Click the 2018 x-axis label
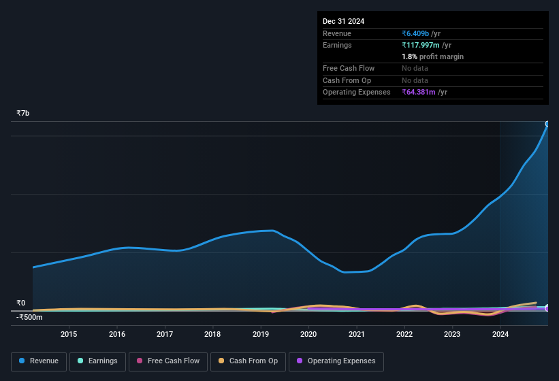559x381 pixels. tap(212, 334)
